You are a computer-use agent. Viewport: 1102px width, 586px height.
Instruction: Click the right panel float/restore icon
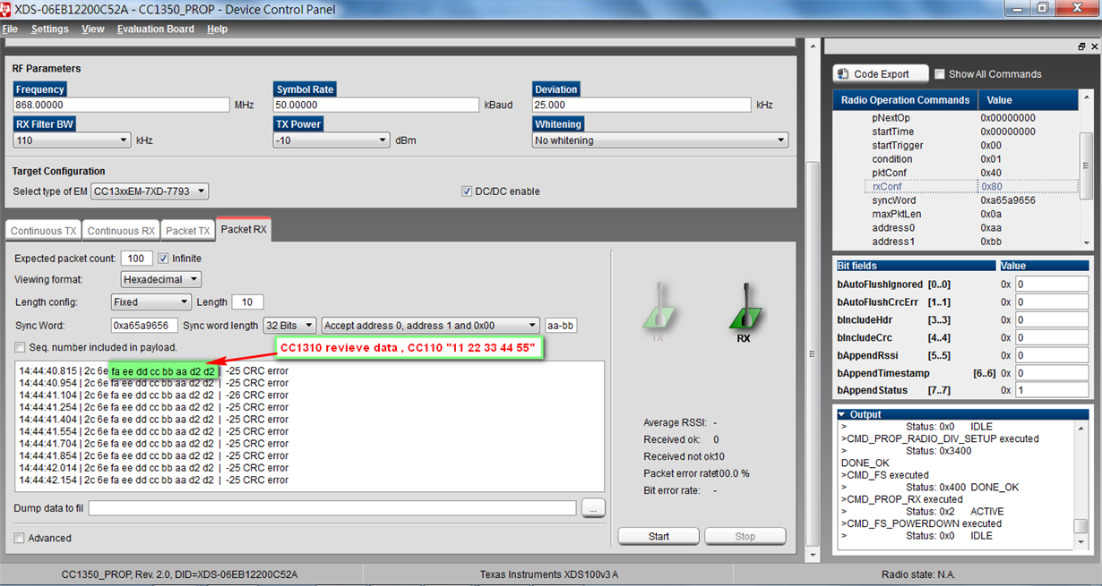(1081, 47)
